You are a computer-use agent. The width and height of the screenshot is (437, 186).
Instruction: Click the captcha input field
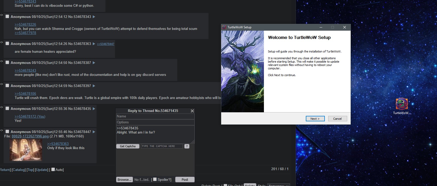162,146
